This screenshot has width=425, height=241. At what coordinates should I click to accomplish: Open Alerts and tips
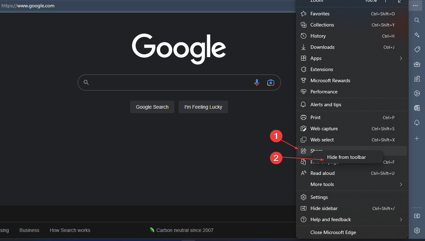[x=352, y=104]
